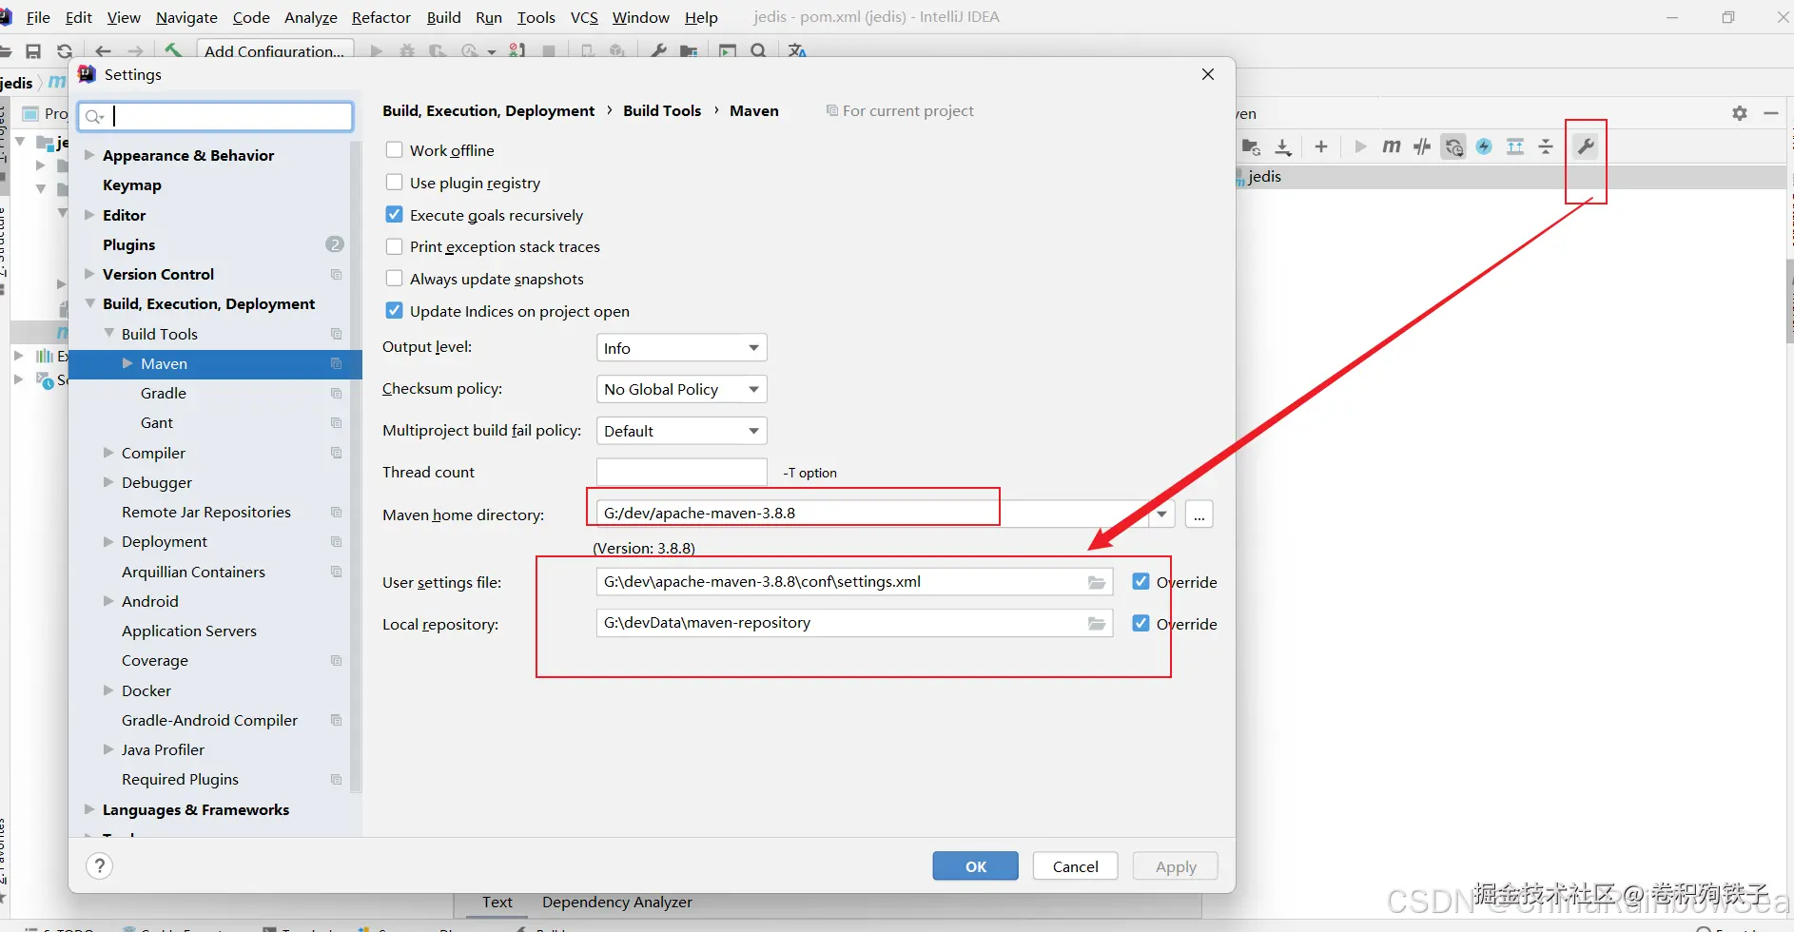Expand the Appearance & Behavior section
This screenshot has width=1794, height=932.
[89, 155]
